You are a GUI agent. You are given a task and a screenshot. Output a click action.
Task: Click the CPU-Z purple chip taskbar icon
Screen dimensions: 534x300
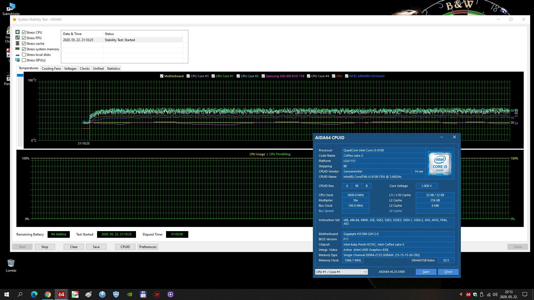(170, 294)
